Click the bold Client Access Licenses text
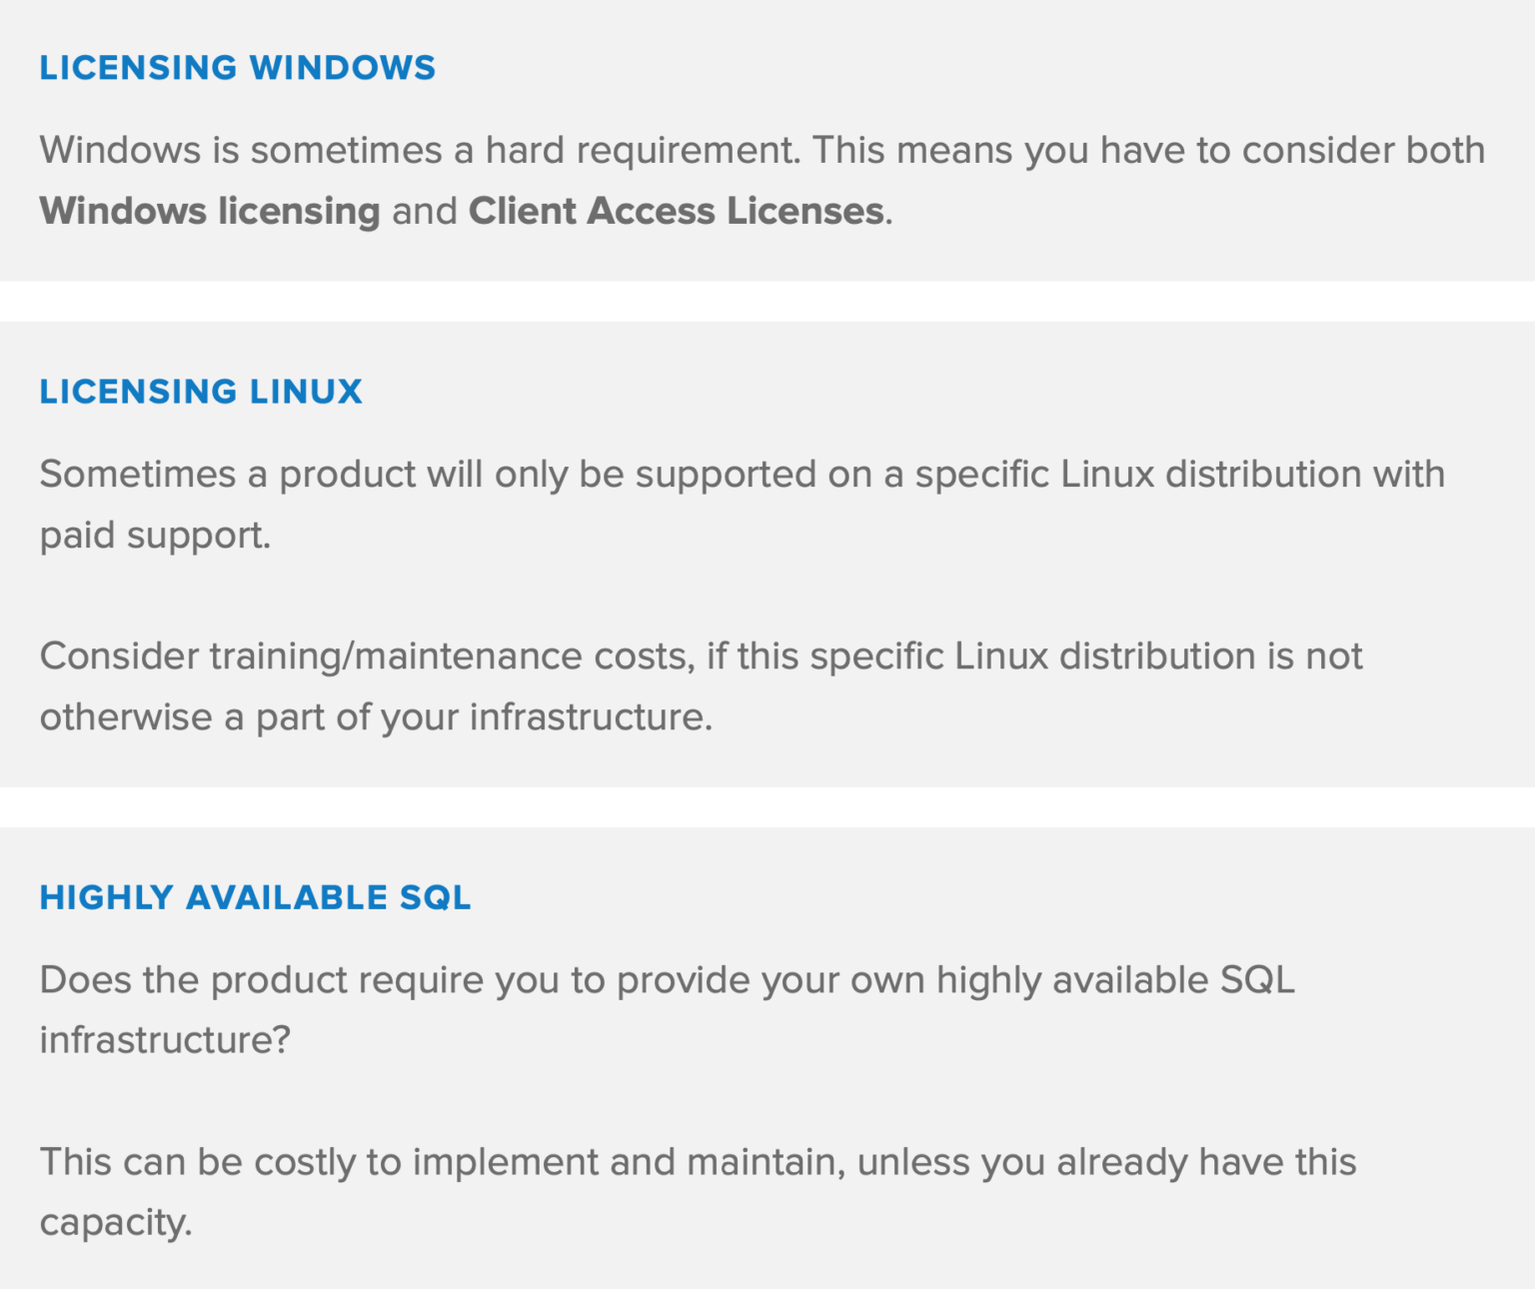1535x1289 pixels. pyautogui.click(x=676, y=211)
